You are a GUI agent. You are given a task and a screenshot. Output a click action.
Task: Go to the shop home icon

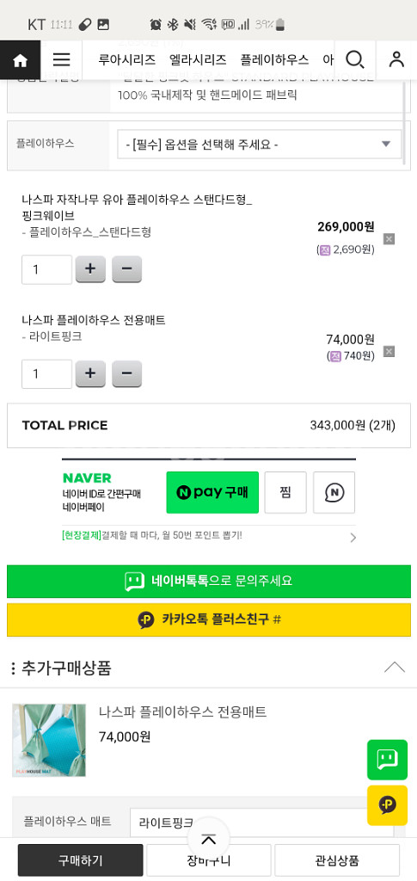click(20, 60)
